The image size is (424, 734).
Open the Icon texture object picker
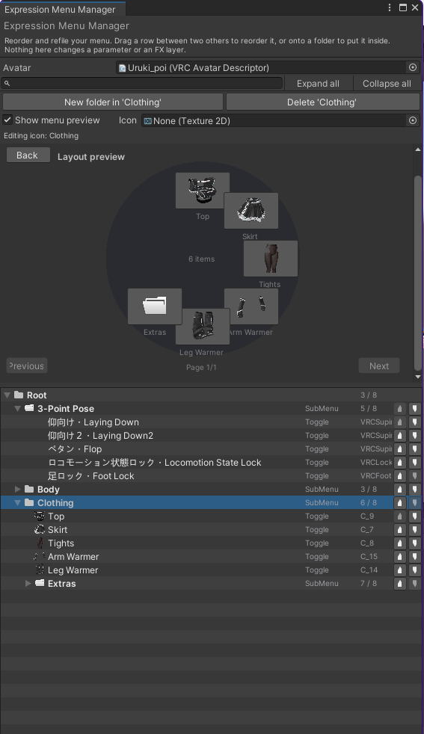point(412,120)
